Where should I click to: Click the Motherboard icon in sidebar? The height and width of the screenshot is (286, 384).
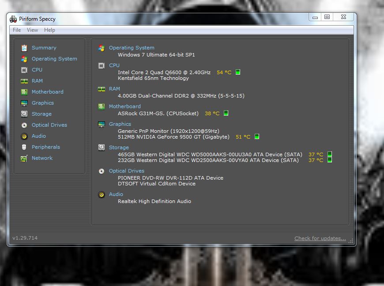coord(24,92)
